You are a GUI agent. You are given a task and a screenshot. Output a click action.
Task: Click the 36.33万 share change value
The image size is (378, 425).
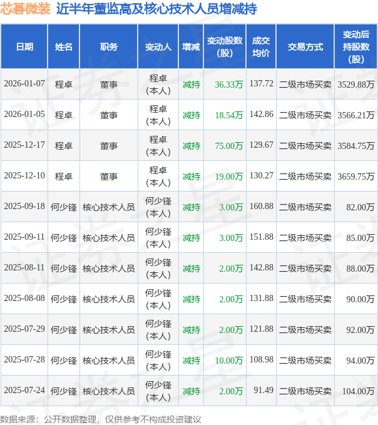pyautogui.click(x=229, y=84)
